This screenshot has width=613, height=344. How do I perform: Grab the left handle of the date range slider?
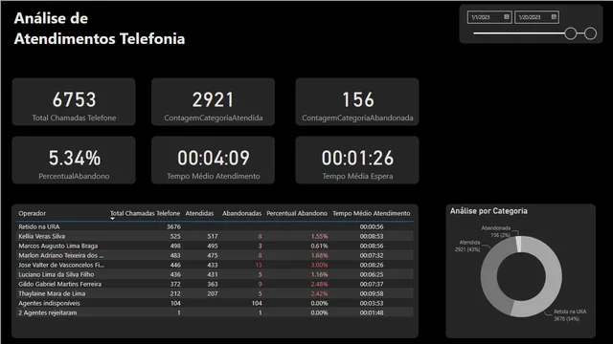(571, 33)
